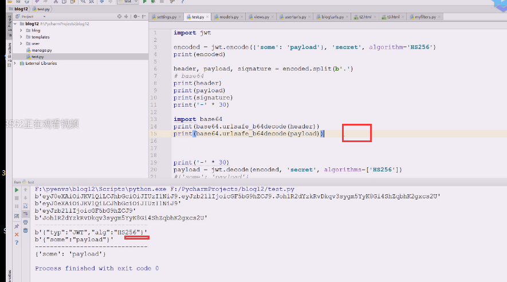Close the models.py tab
Image resolution: width=507 pixels, height=282 pixels.
click(242, 17)
